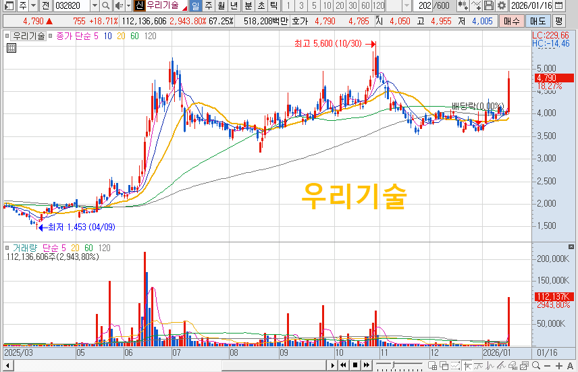The image size is (578, 372).
Task: Close the volume panel with X icon
Action: tap(571, 246)
